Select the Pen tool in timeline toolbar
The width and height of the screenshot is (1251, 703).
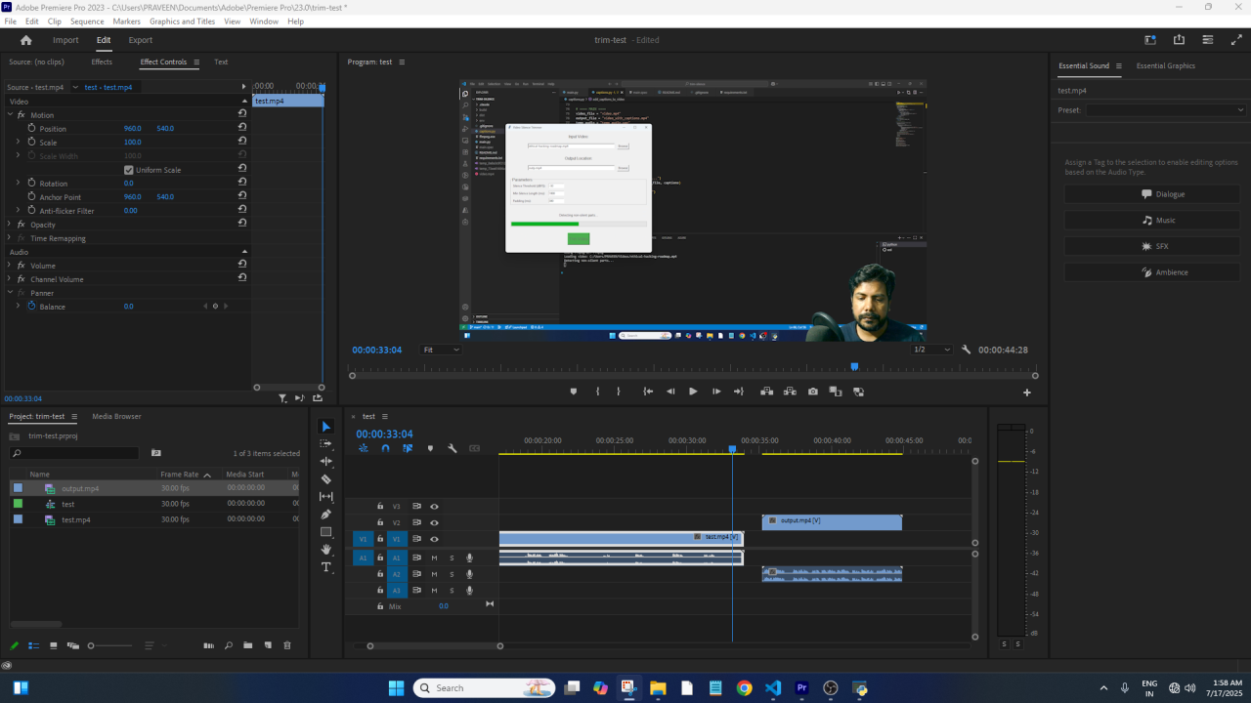(326, 515)
